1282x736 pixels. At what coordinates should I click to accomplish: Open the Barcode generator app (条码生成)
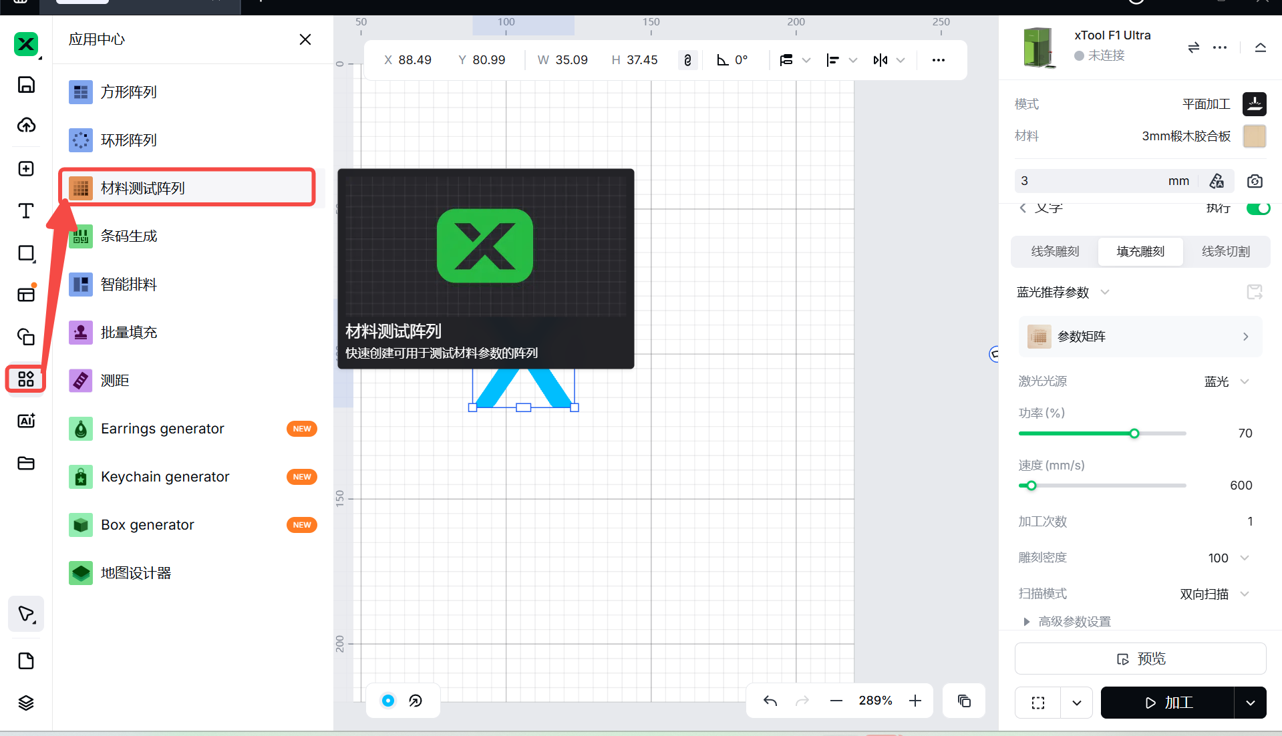point(129,236)
